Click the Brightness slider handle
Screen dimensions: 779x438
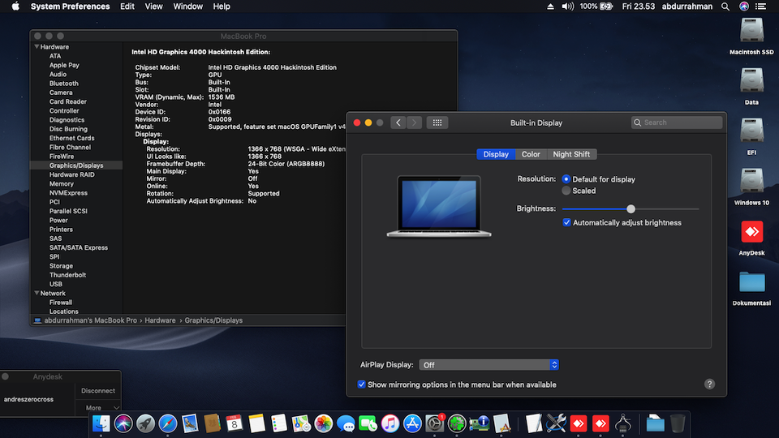(631, 209)
